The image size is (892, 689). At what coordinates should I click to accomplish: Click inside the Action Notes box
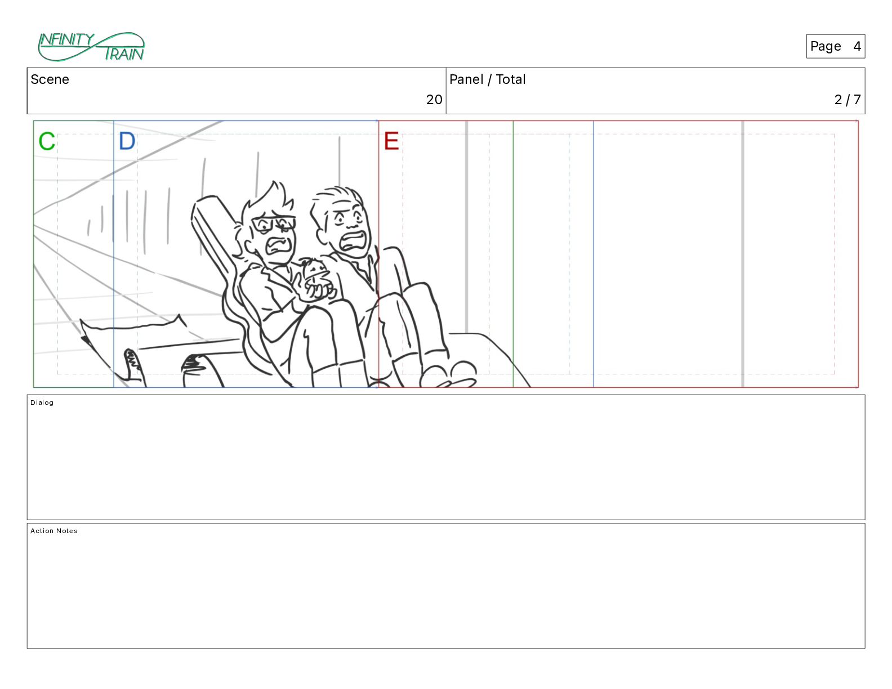point(446,586)
